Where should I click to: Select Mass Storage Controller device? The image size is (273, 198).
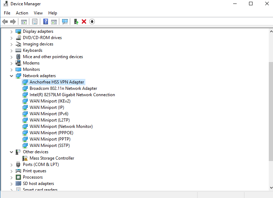[52, 158]
